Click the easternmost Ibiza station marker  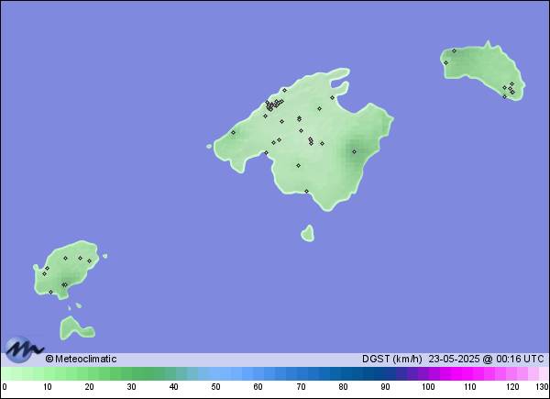[x=89, y=261]
